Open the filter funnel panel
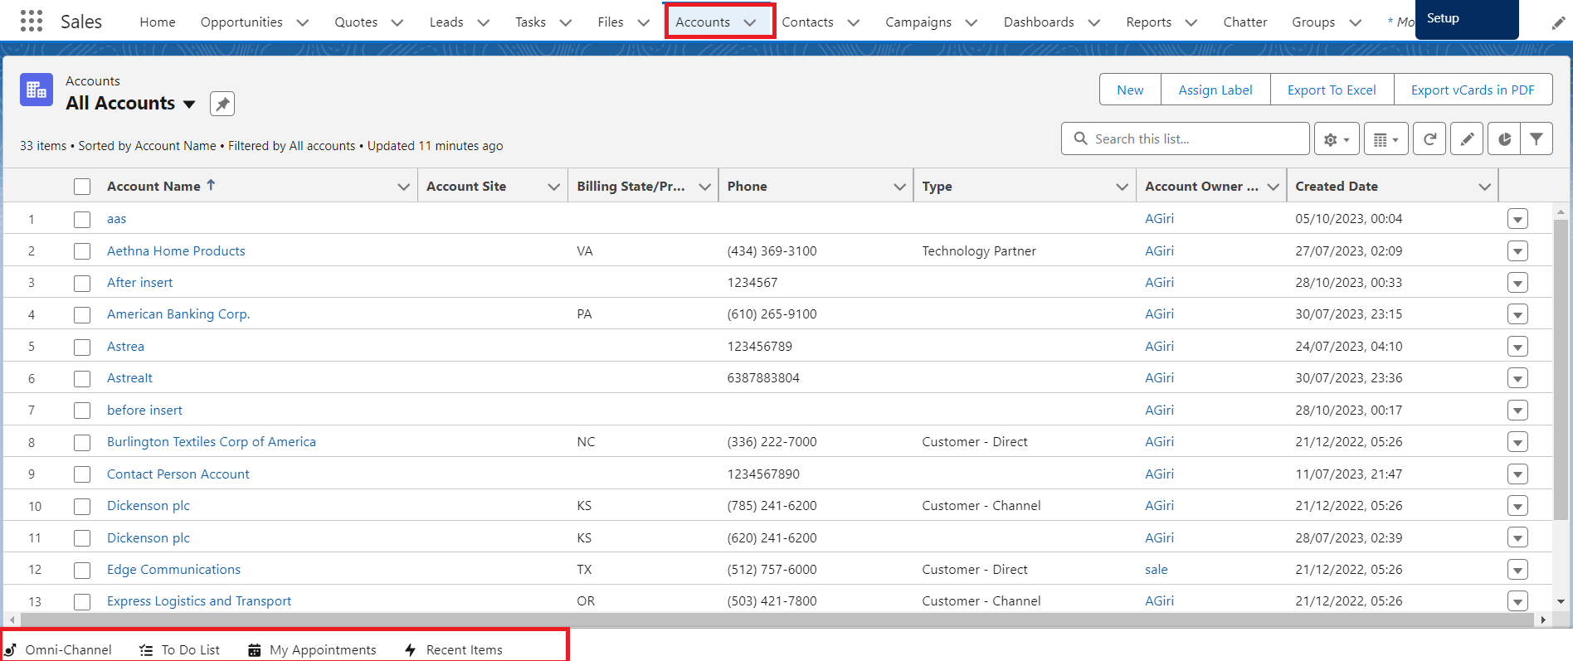The width and height of the screenshot is (1573, 661). pyautogui.click(x=1536, y=139)
